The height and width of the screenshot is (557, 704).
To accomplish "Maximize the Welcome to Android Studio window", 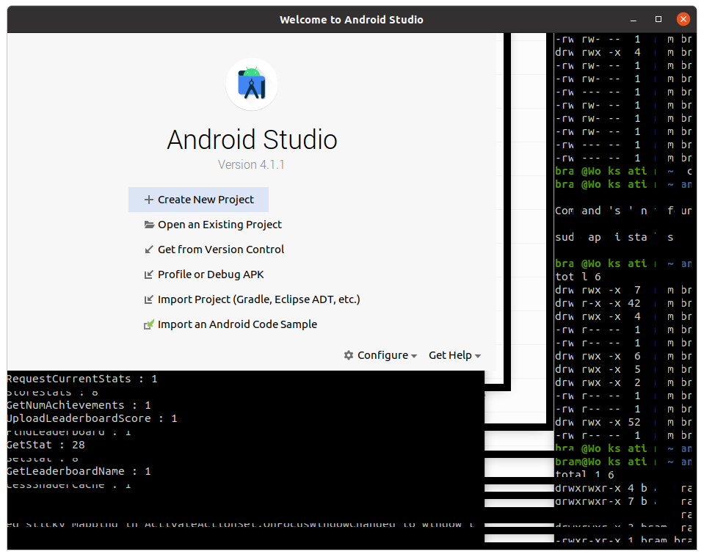I will pyautogui.click(x=658, y=19).
